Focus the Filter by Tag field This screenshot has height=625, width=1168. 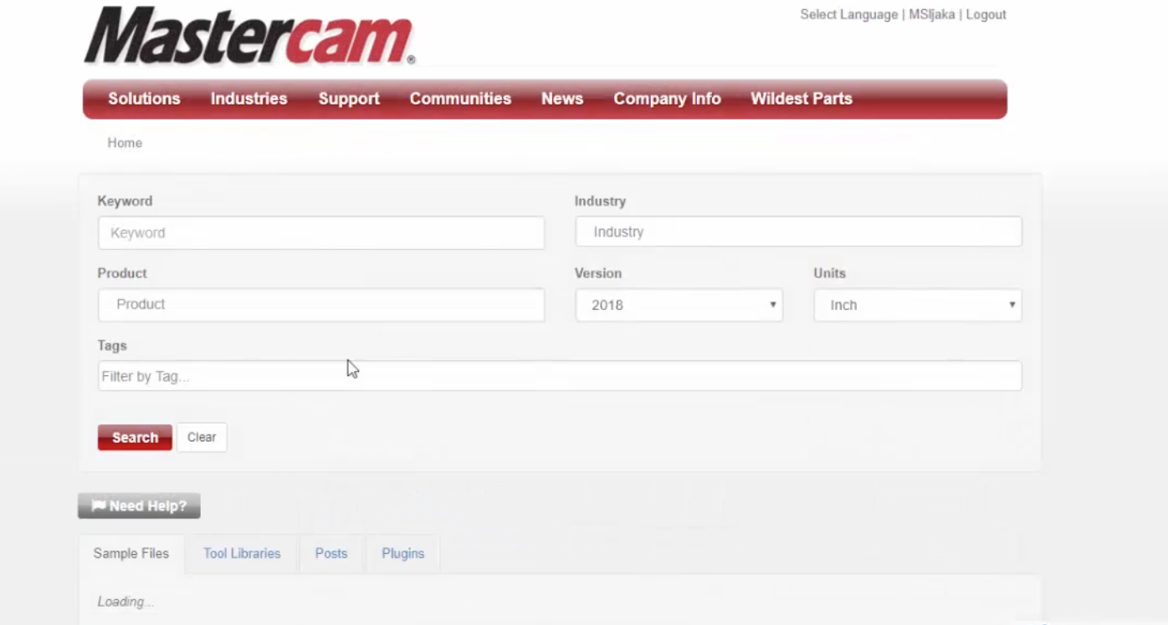click(560, 376)
